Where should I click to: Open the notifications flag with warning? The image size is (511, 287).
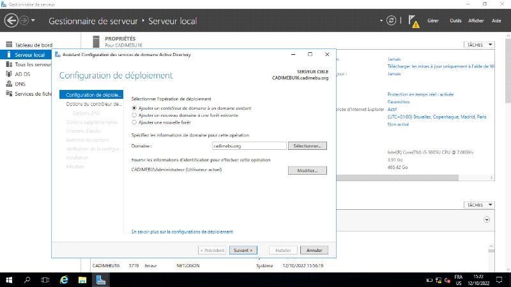(x=413, y=20)
